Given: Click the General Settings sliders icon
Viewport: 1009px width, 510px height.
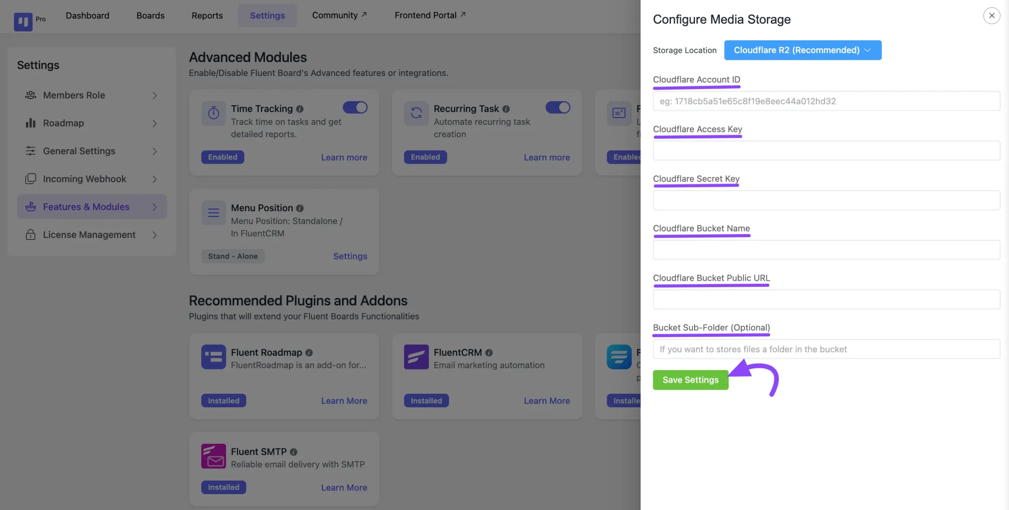Looking at the screenshot, I should [30, 151].
